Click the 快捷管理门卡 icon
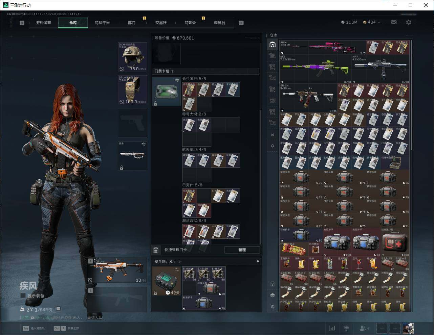The height and width of the screenshot is (335, 434). click(x=156, y=250)
